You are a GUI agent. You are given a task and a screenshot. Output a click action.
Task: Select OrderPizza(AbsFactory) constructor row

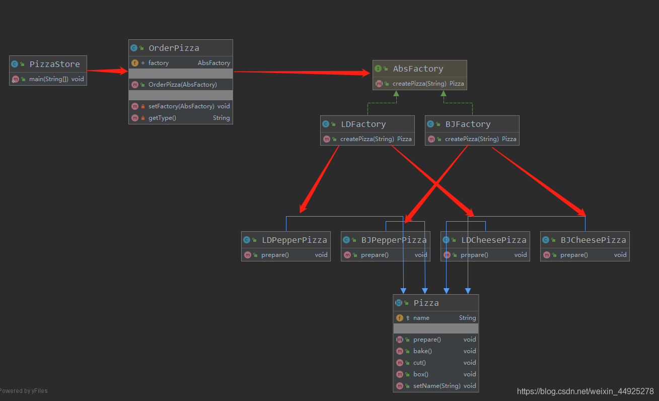pyautogui.click(x=181, y=85)
